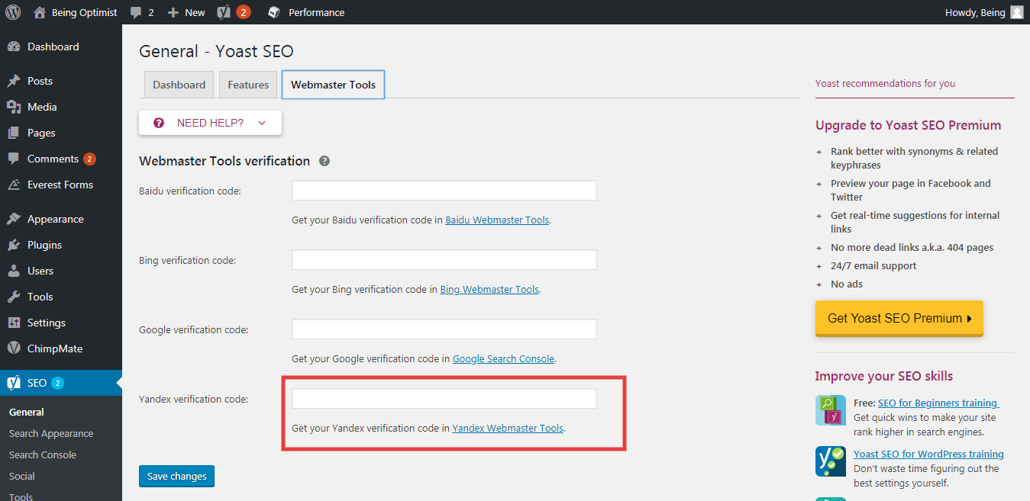The image size is (1030, 501).
Task: Expand the New admin bar menu
Action: tap(186, 11)
